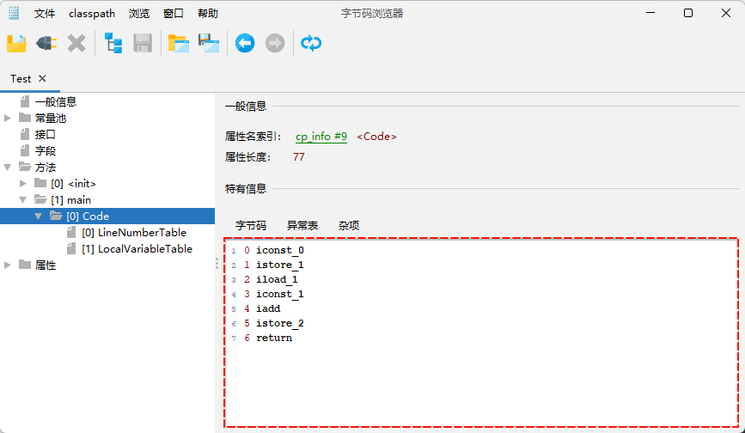Switch to the 异常表 tab

click(302, 225)
